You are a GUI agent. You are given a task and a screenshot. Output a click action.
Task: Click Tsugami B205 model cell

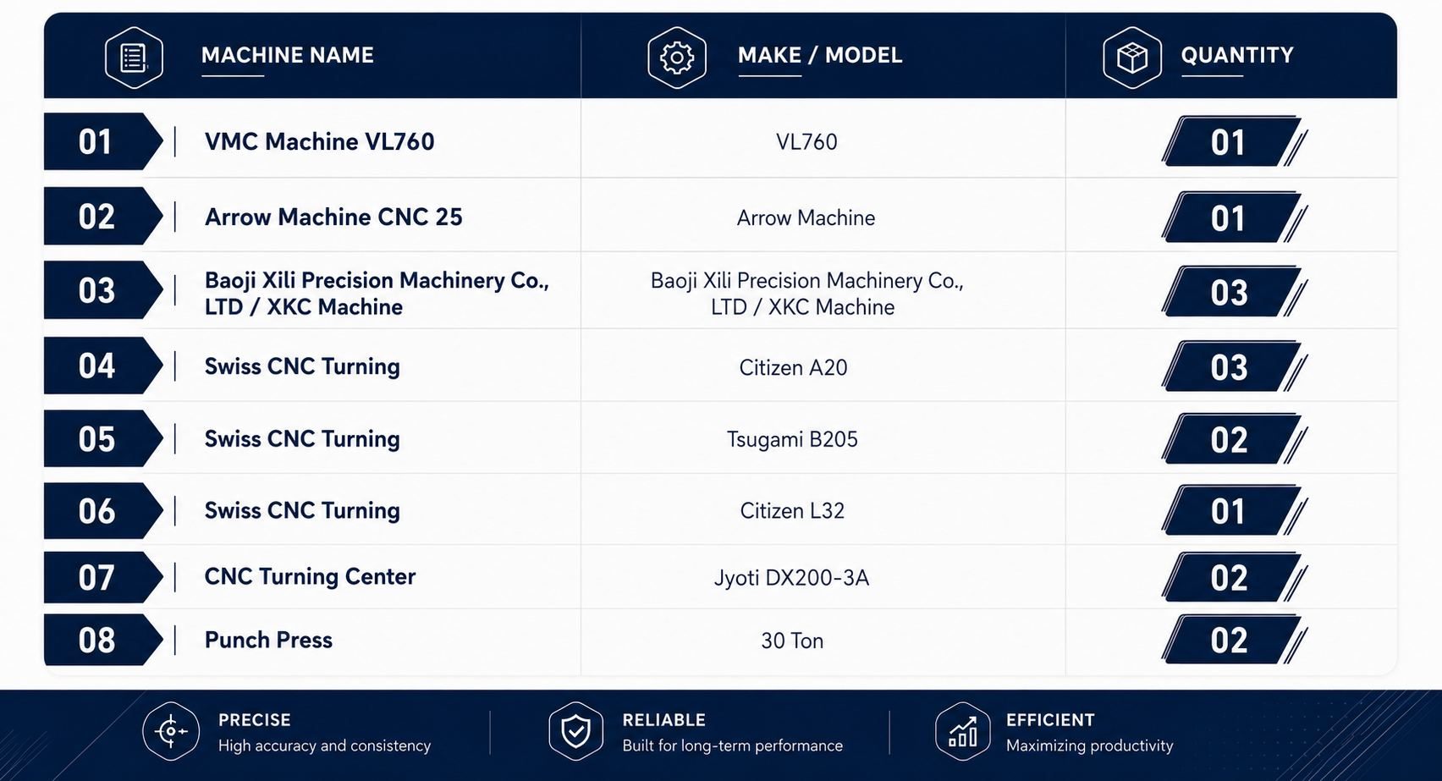(792, 439)
